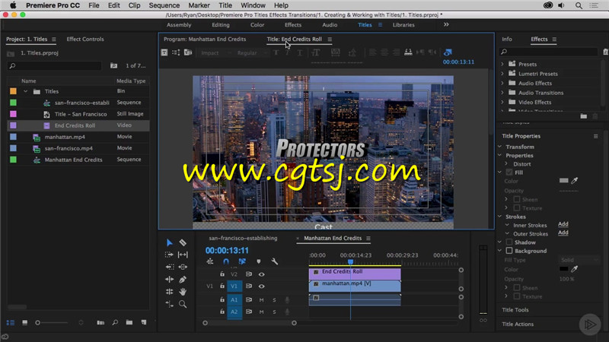Select the Razor tool
This screenshot has height=342, width=609.
point(183,242)
